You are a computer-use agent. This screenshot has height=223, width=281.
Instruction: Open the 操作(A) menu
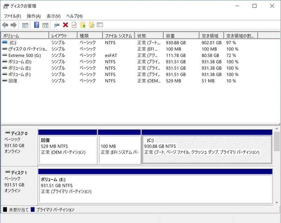tap(34, 16)
